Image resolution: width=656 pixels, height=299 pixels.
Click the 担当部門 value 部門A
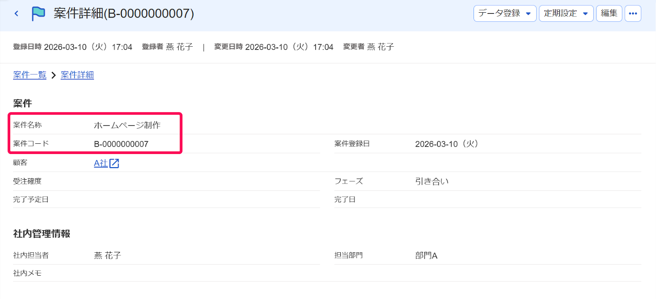pyautogui.click(x=426, y=256)
